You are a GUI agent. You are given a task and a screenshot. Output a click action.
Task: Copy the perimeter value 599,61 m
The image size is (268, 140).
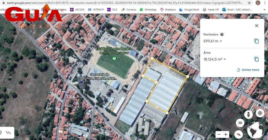256,41
